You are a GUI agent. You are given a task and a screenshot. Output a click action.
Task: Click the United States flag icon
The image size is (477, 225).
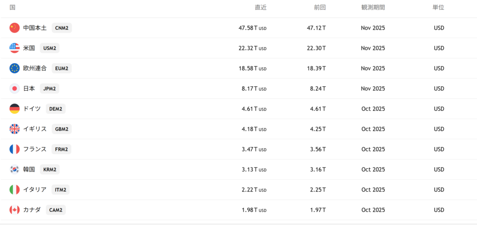click(x=14, y=48)
